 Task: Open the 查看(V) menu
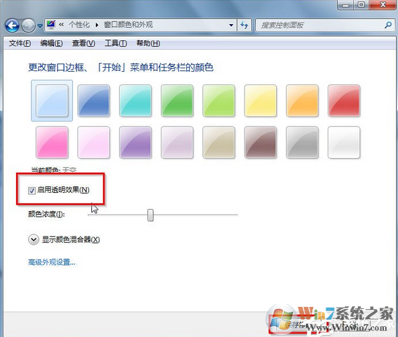[x=84, y=44]
